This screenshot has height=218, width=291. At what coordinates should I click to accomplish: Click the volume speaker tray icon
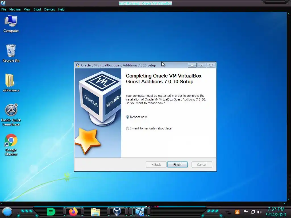pos(259,212)
